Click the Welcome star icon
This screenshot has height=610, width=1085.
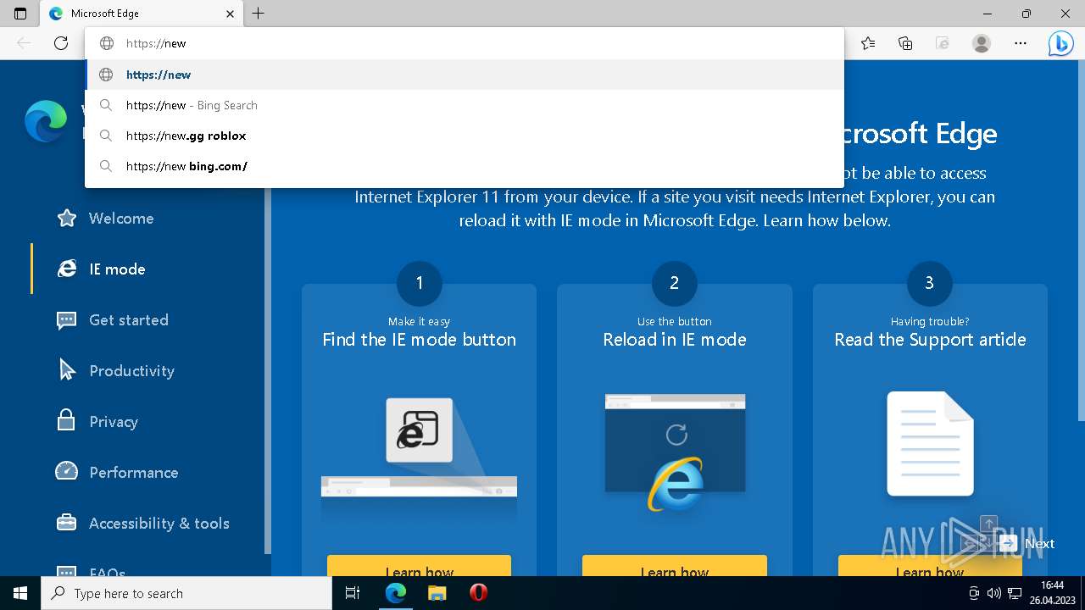(67, 219)
